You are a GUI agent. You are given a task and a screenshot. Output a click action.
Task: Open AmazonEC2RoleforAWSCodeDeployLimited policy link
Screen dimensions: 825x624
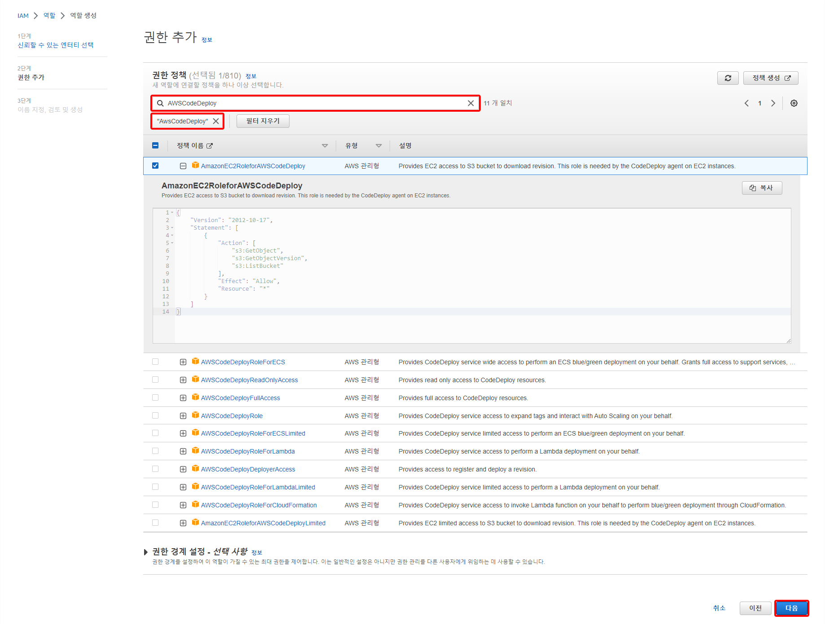click(x=263, y=523)
